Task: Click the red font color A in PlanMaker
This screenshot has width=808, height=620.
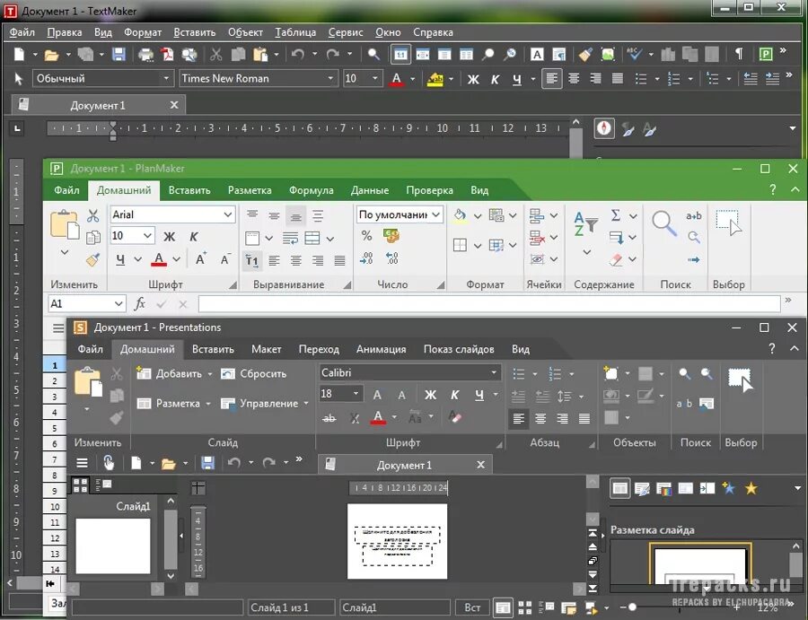Action: point(159,259)
